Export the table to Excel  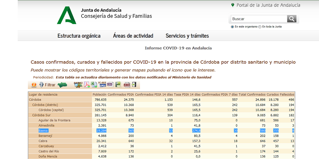[93, 85]
